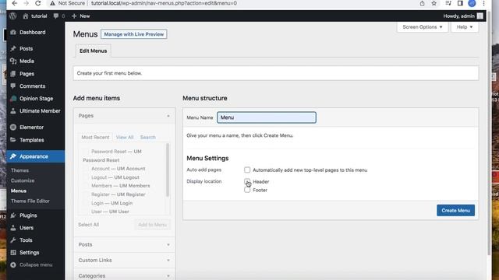Open Theme File Editor submenu
This screenshot has width=499, height=280.
tap(30, 201)
